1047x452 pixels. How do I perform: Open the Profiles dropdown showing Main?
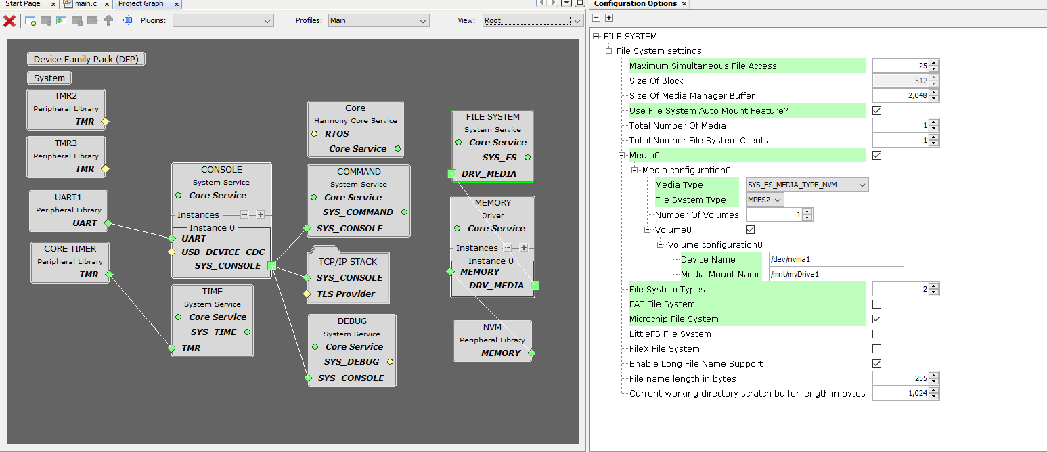378,21
